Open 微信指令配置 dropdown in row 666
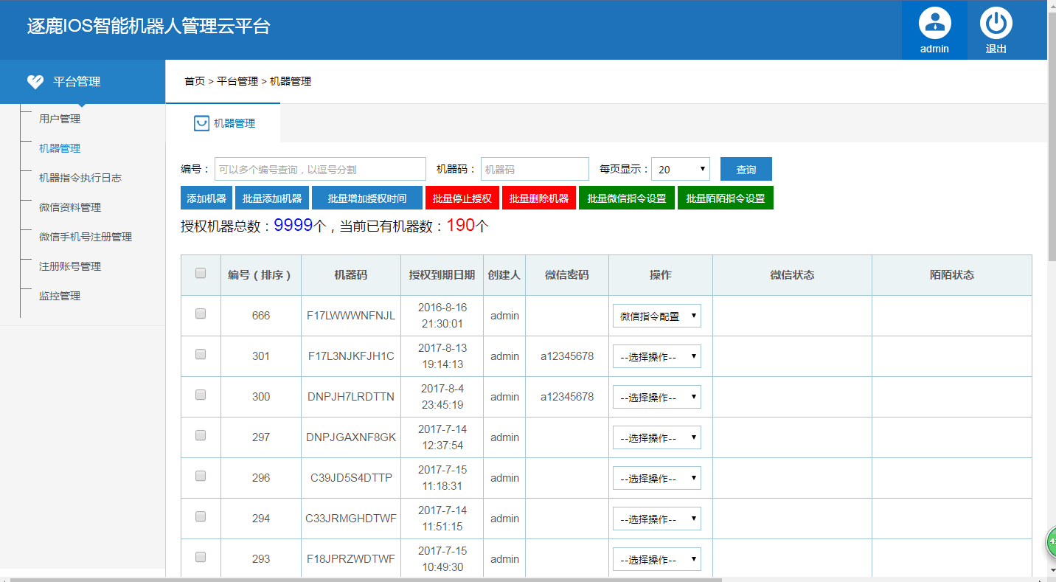Image resolution: width=1056 pixels, height=582 pixels. pyautogui.click(x=657, y=316)
